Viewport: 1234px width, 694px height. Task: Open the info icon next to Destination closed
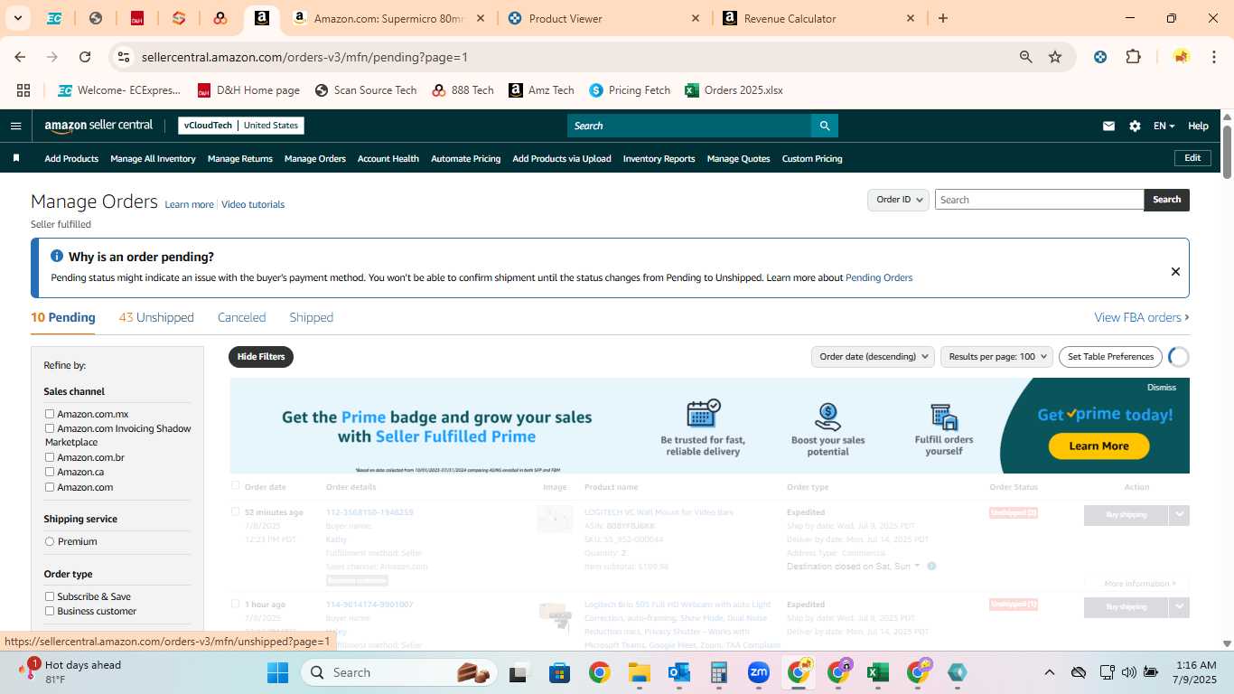pos(931,567)
